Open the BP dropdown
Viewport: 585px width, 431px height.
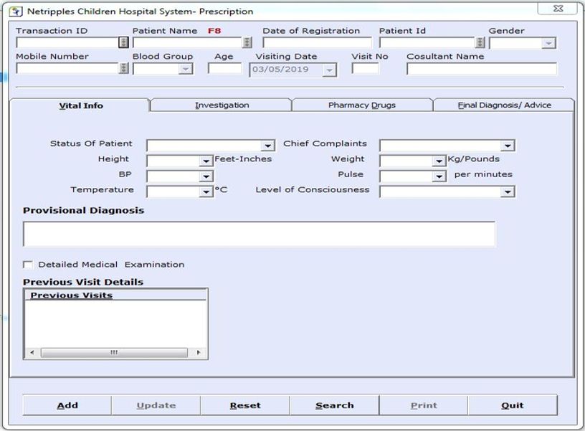pos(206,176)
